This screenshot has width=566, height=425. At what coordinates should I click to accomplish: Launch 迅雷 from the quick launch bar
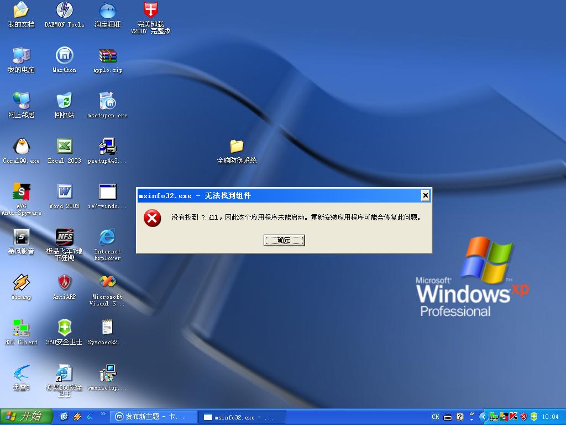pyautogui.click(x=89, y=417)
